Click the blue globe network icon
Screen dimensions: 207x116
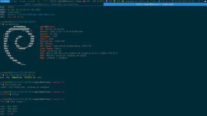(x=159, y=1)
